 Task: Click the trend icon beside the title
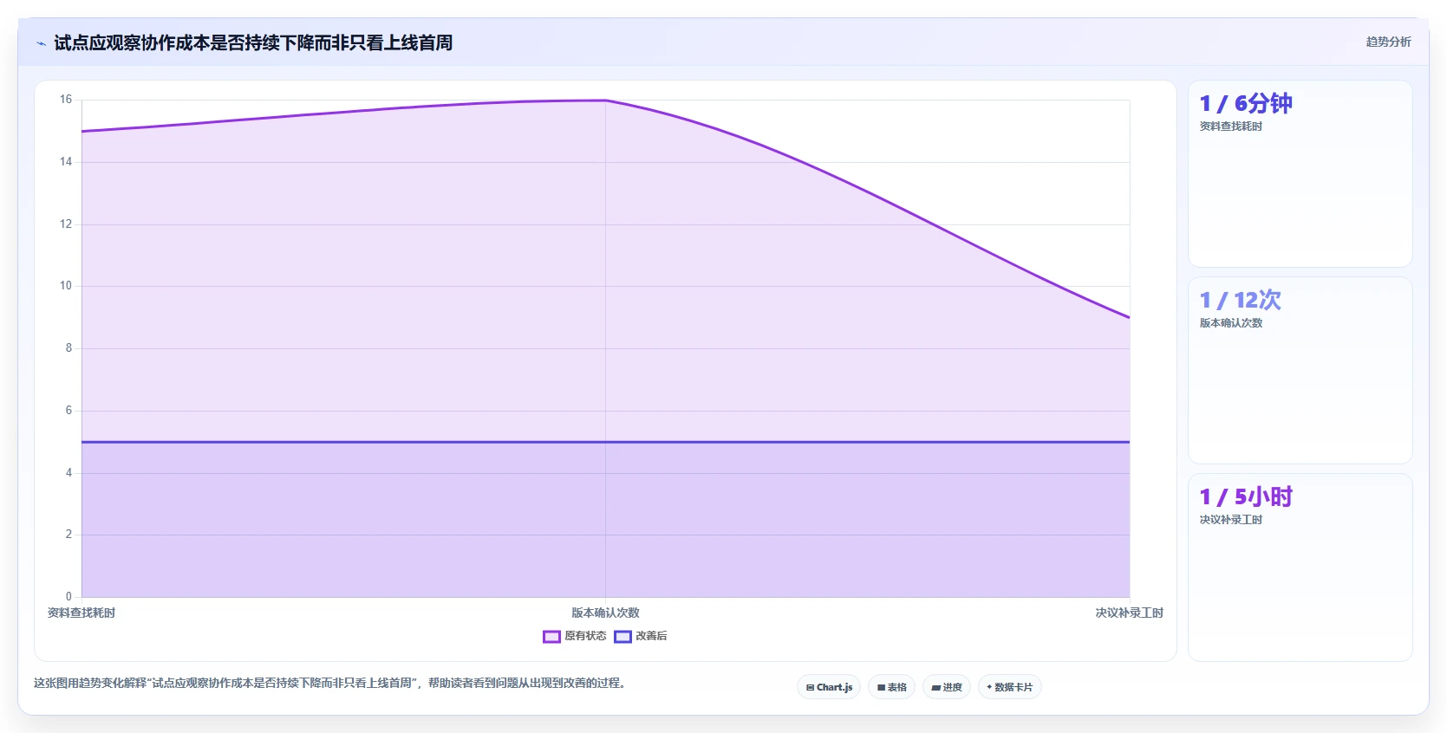41,43
